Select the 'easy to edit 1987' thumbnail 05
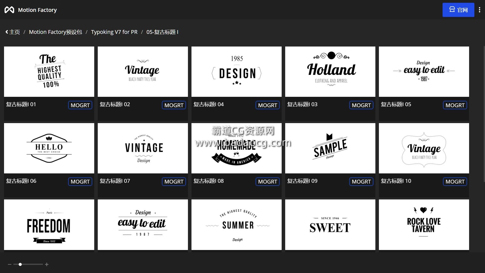 click(x=424, y=72)
